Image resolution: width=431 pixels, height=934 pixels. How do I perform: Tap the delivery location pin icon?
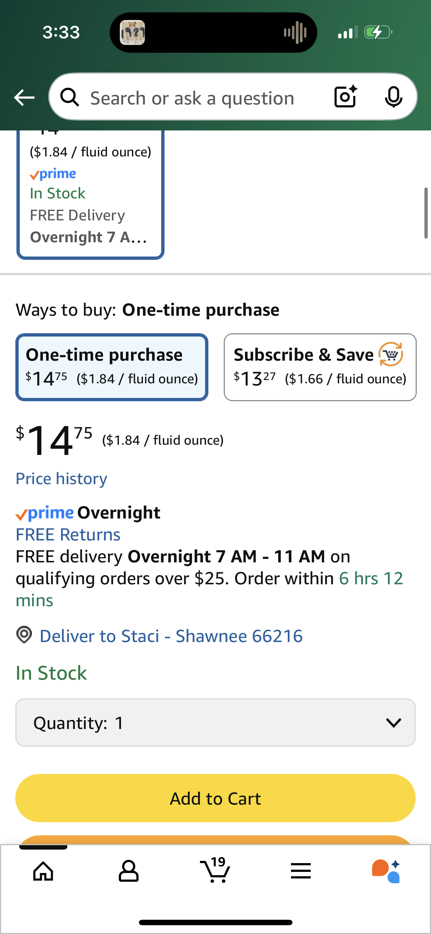(x=24, y=635)
